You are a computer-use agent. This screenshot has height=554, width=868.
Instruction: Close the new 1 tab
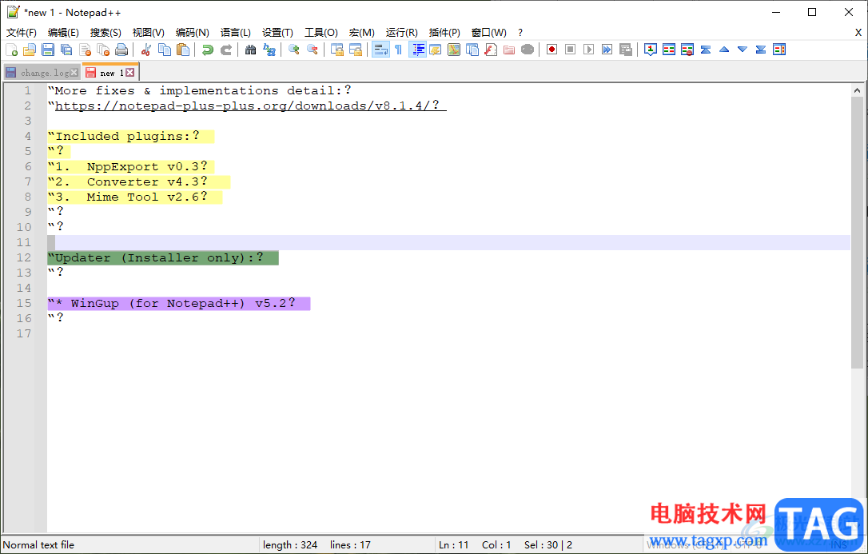(x=129, y=73)
